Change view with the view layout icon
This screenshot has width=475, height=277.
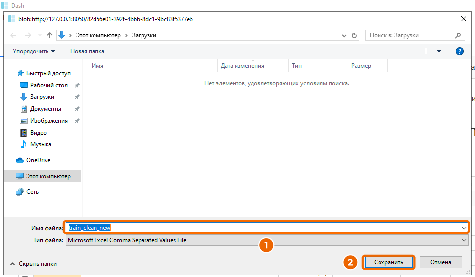click(x=428, y=51)
